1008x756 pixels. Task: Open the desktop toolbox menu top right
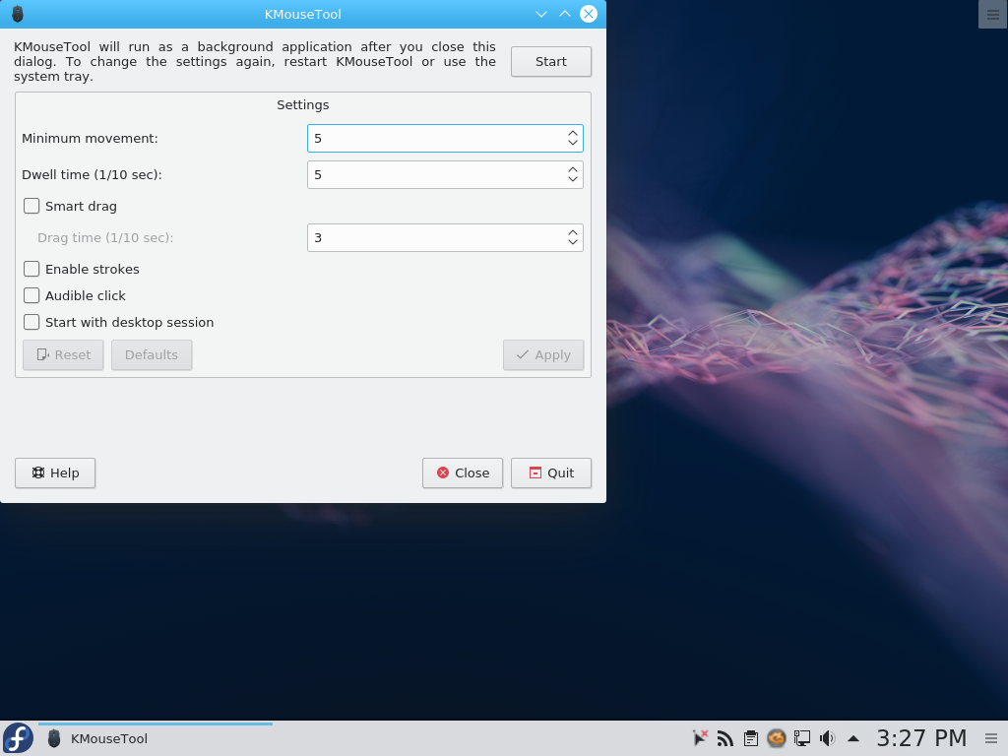click(992, 14)
